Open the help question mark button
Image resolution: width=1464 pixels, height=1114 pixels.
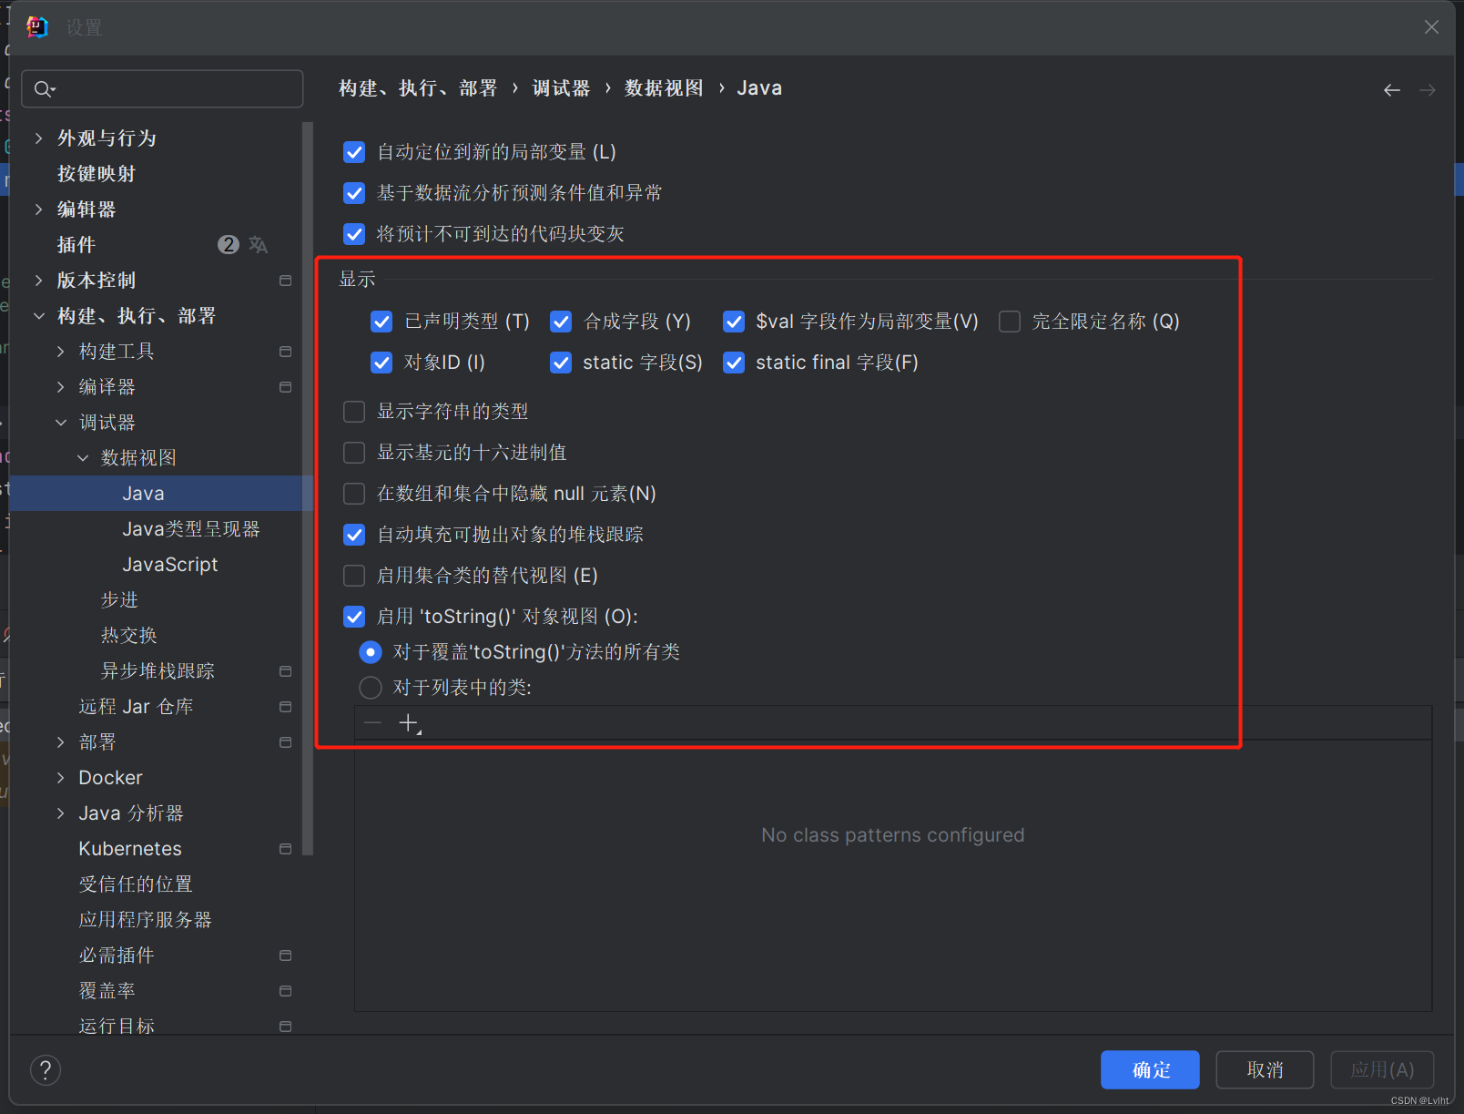tap(46, 1069)
